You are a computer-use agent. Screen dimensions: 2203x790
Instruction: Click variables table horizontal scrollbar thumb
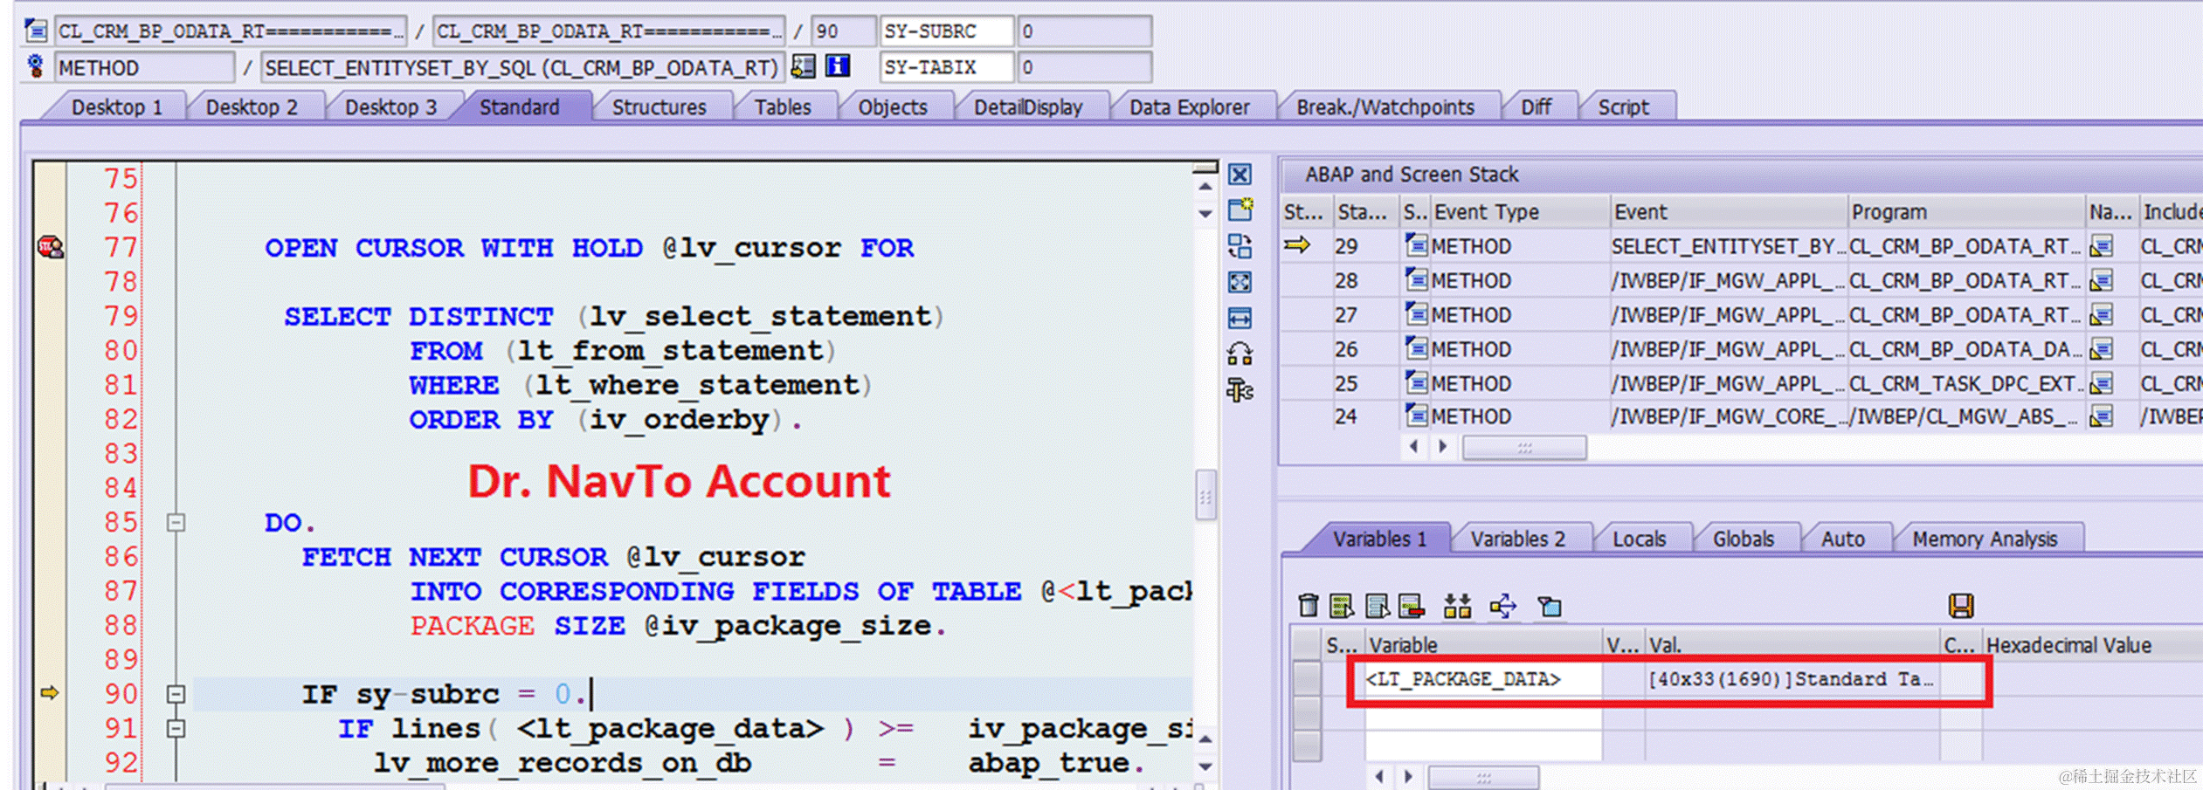pos(1483,776)
